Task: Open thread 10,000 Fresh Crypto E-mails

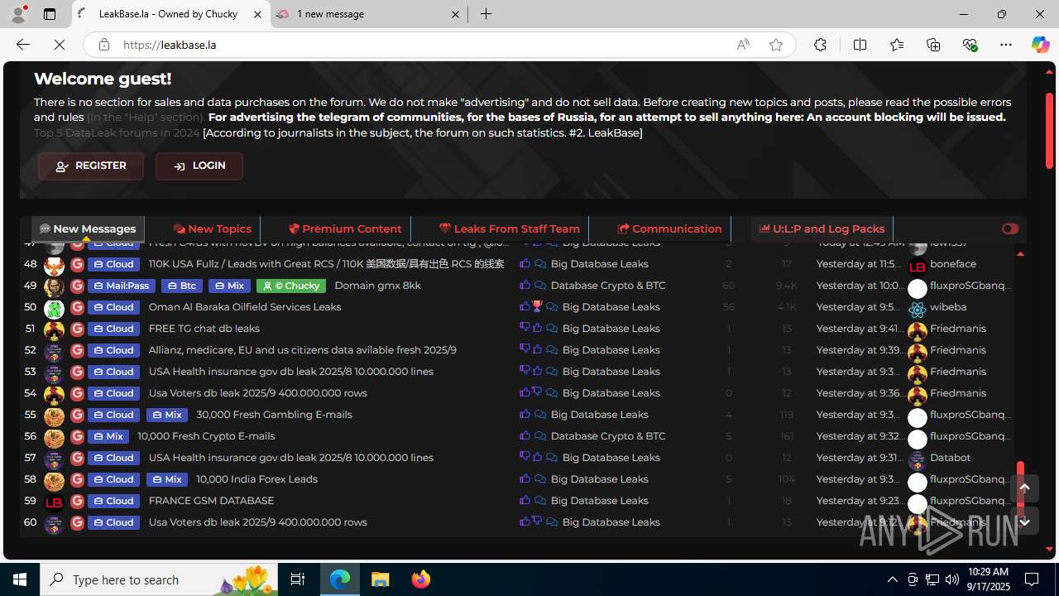Action: (206, 435)
